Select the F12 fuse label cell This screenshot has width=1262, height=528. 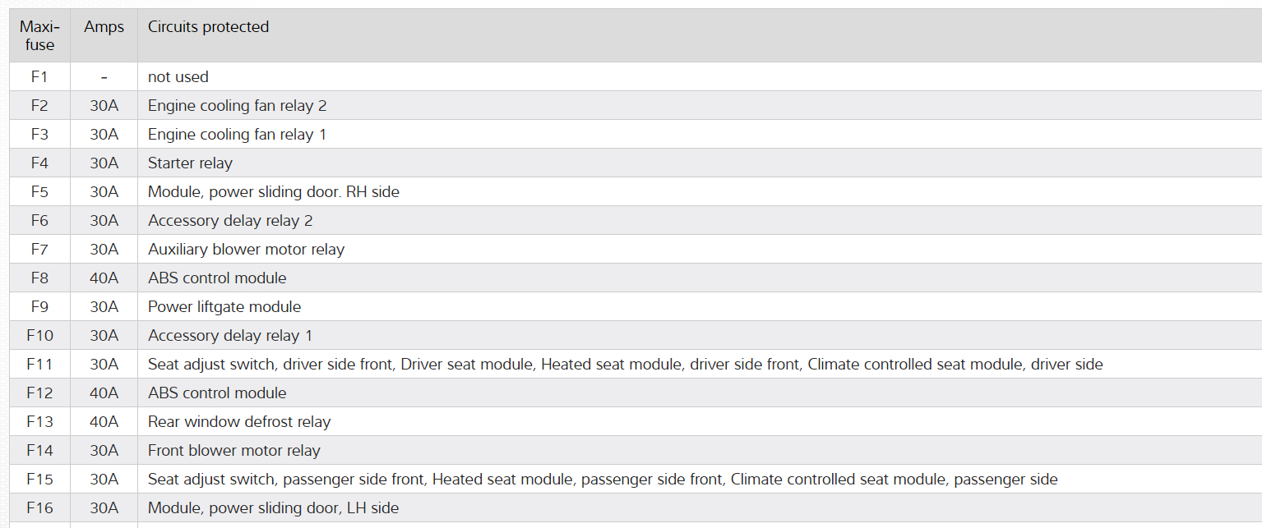(x=39, y=393)
